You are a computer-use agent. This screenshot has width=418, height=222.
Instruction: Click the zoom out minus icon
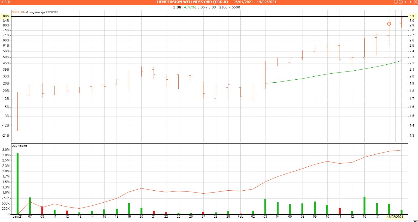(x=396, y=2)
